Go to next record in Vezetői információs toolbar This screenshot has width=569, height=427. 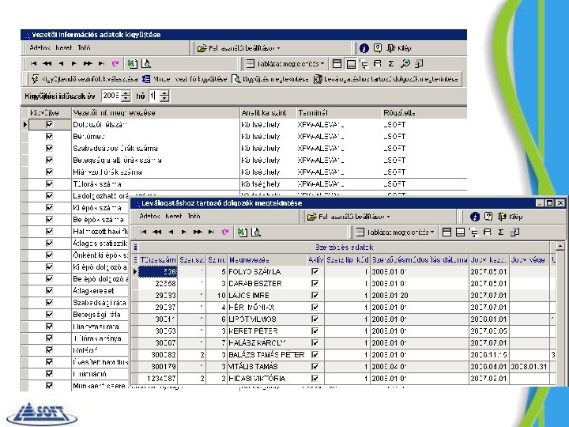click(x=74, y=64)
